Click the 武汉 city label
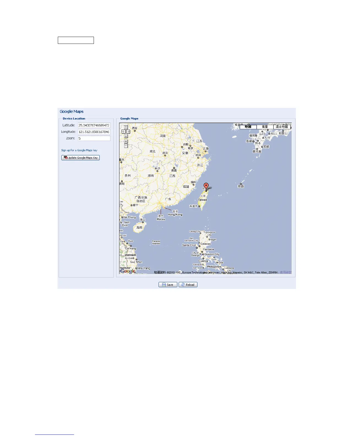 pyautogui.click(x=165, y=153)
